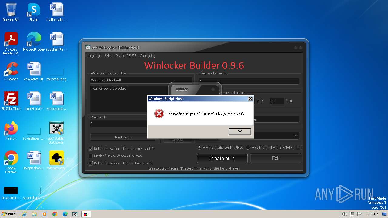Open the Language menu in WinLocker Builder
Screen dimensions: 388x218
[94, 56]
